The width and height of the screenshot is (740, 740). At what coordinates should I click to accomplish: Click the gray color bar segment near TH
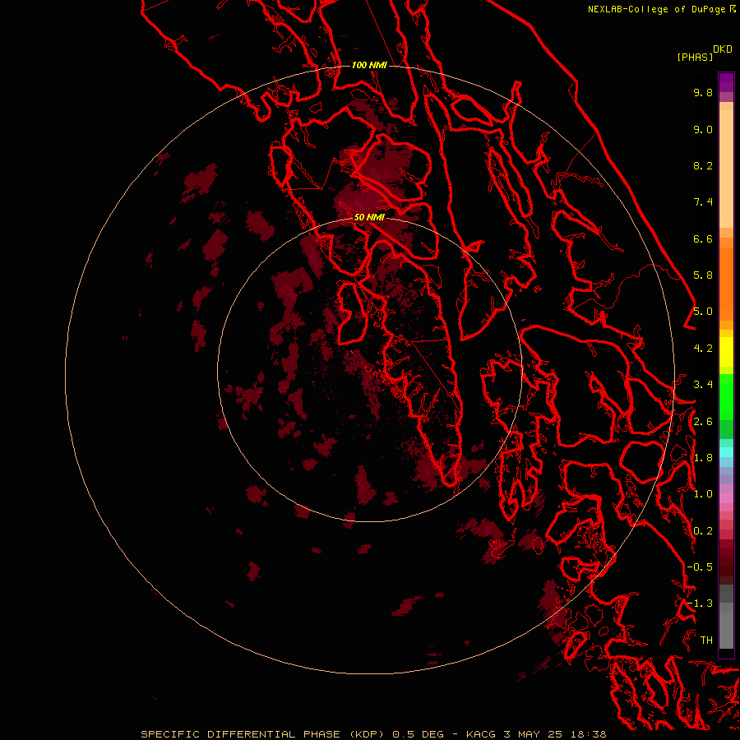pyautogui.click(x=726, y=630)
